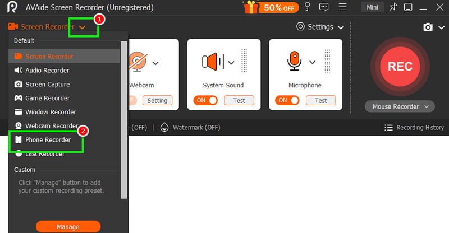Expand the Microphone dropdown arrow
This screenshot has height=233, width=449.
pos(313,62)
